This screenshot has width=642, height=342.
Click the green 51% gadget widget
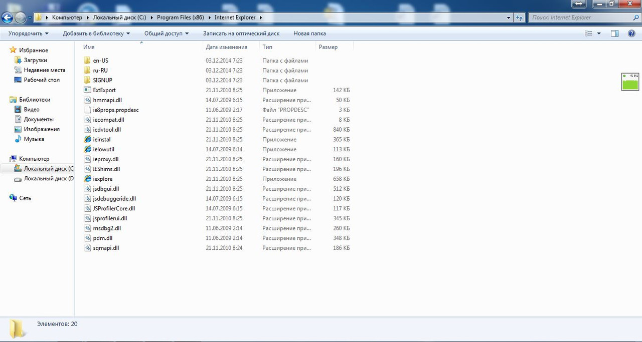630,82
